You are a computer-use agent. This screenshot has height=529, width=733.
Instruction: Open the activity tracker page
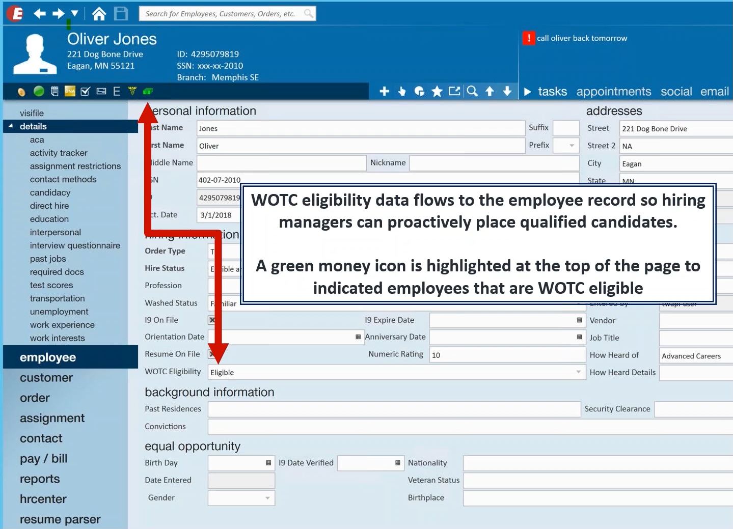coord(59,153)
